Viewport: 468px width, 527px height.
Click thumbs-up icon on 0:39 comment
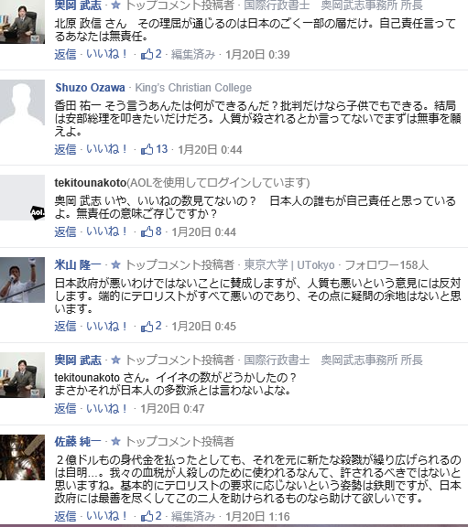coord(147,54)
